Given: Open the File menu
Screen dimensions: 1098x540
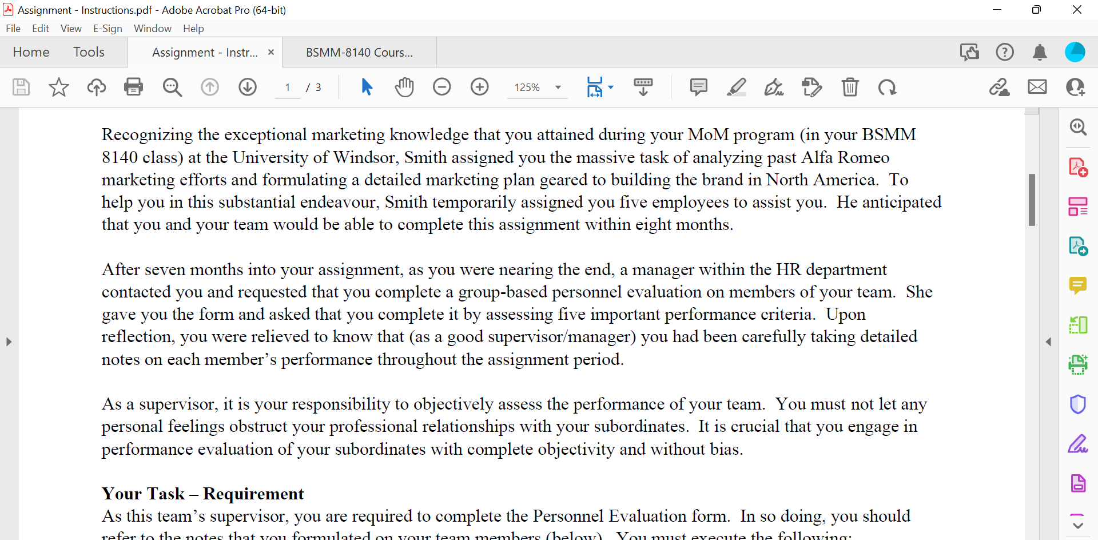Looking at the screenshot, I should [x=13, y=29].
